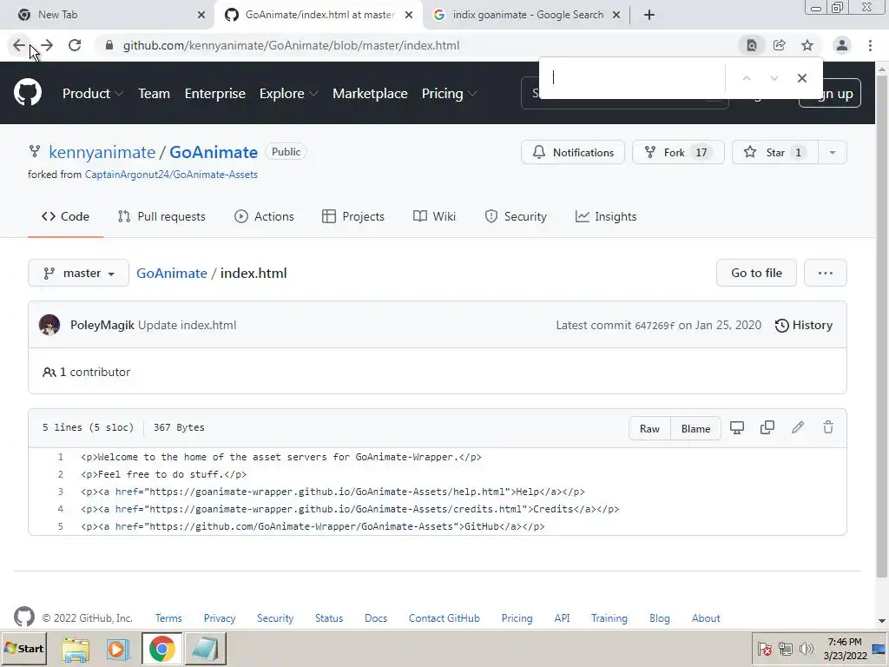Open Chrome profile avatar menu

[842, 45]
